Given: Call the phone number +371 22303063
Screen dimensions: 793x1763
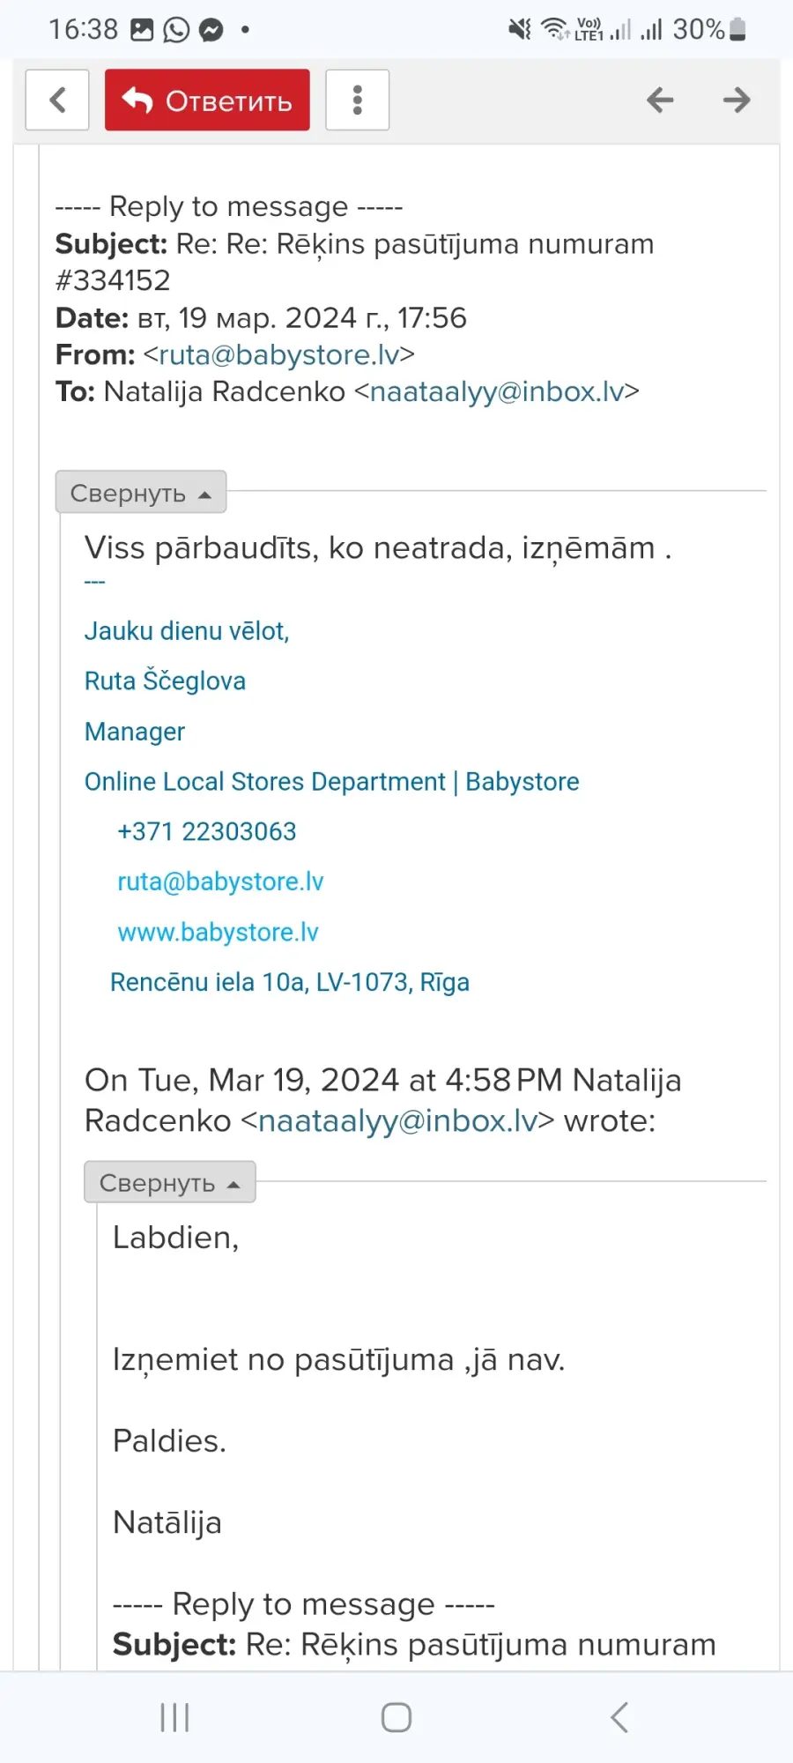Looking at the screenshot, I should 207,831.
